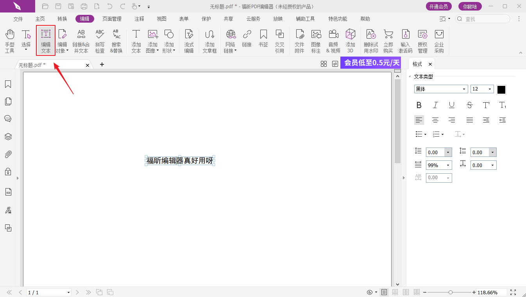Screen dimensions: 526x297
Task: Open the 搜索&替换 tool
Action: coord(116,41)
